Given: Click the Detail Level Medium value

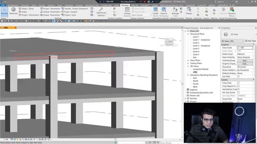Looking at the screenshot, I should click(x=245, y=54).
